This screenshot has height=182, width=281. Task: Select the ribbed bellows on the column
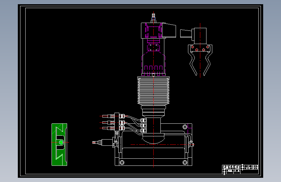click(x=153, y=91)
